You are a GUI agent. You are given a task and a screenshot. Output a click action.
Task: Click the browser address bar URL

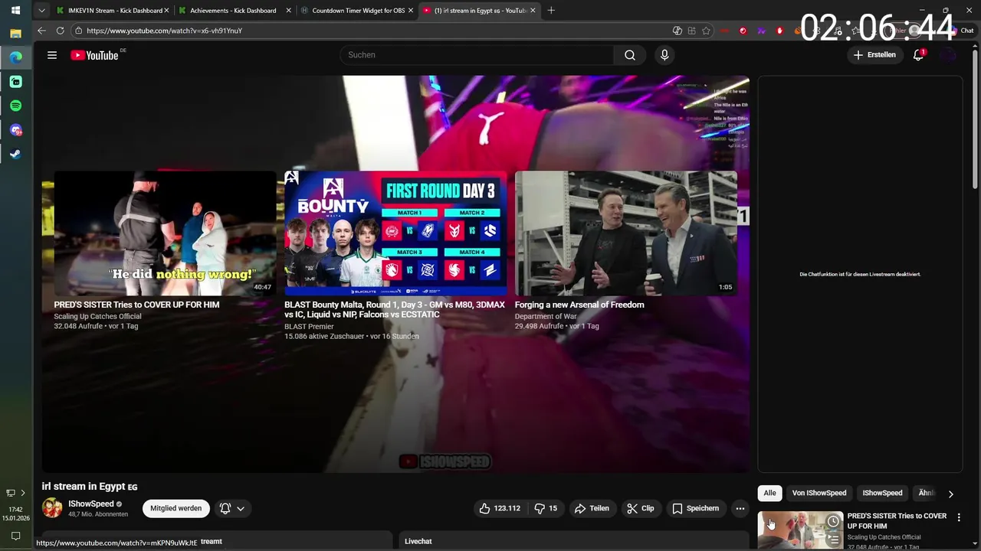pyautogui.click(x=164, y=31)
